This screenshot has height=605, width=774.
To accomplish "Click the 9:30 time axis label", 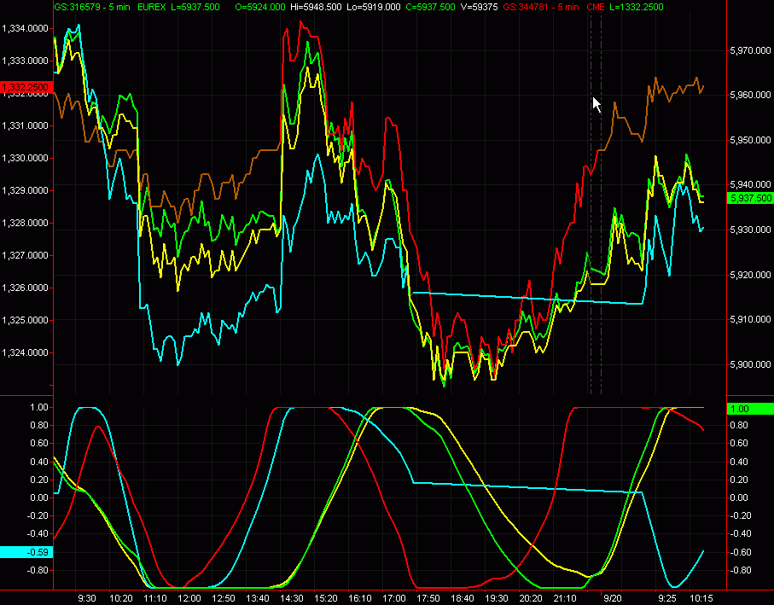I will click(x=87, y=598).
